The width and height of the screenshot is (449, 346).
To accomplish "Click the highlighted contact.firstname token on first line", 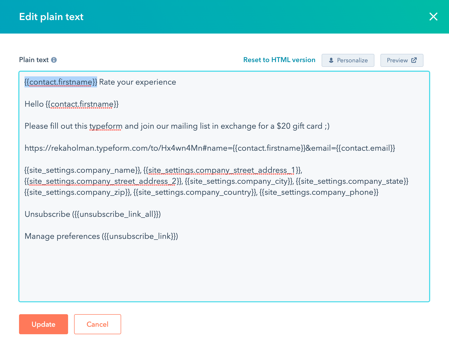I will pyautogui.click(x=61, y=82).
